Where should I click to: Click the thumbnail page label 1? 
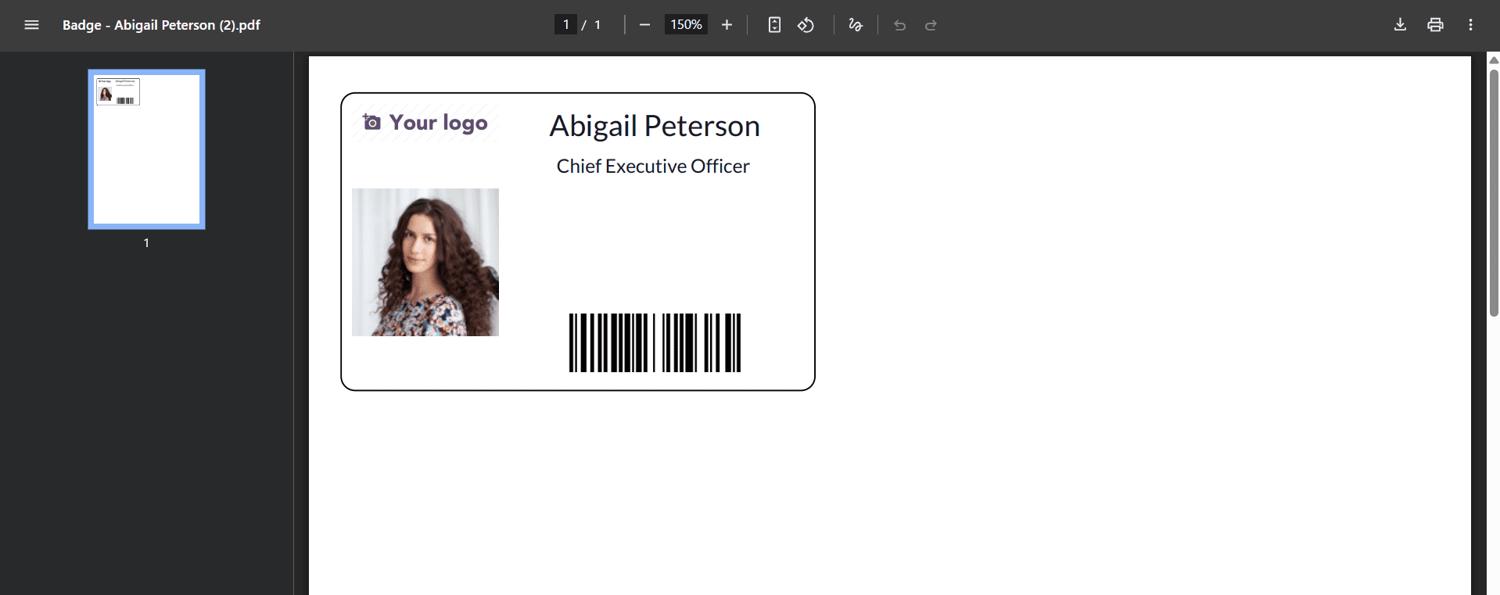pyautogui.click(x=146, y=243)
